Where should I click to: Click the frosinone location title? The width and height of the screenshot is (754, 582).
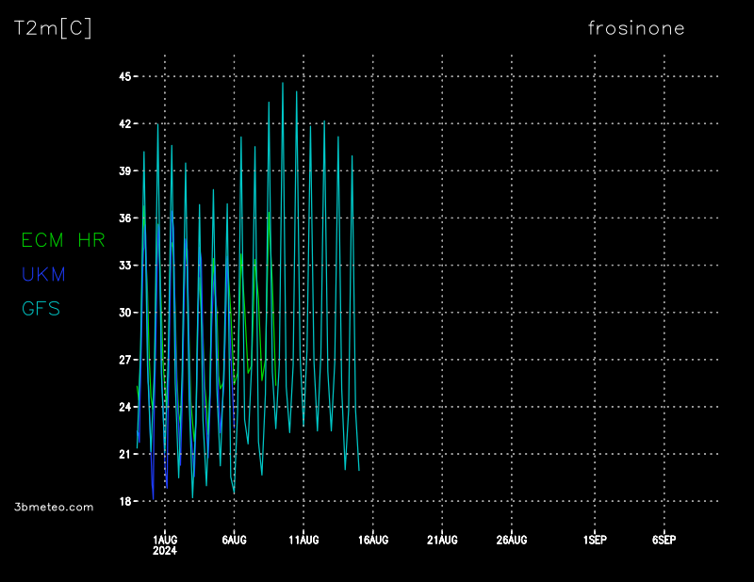pyautogui.click(x=636, y=28)
